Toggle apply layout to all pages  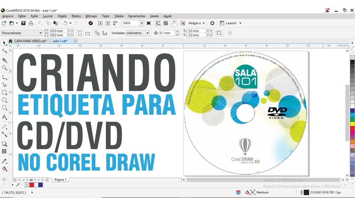[97, 33]
